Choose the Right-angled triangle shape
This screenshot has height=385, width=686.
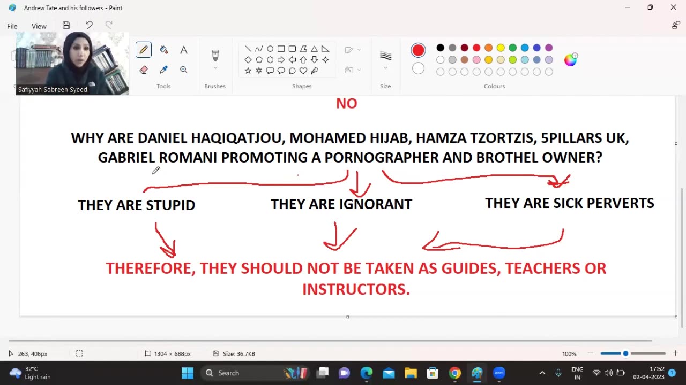click(x=325, y=49)
